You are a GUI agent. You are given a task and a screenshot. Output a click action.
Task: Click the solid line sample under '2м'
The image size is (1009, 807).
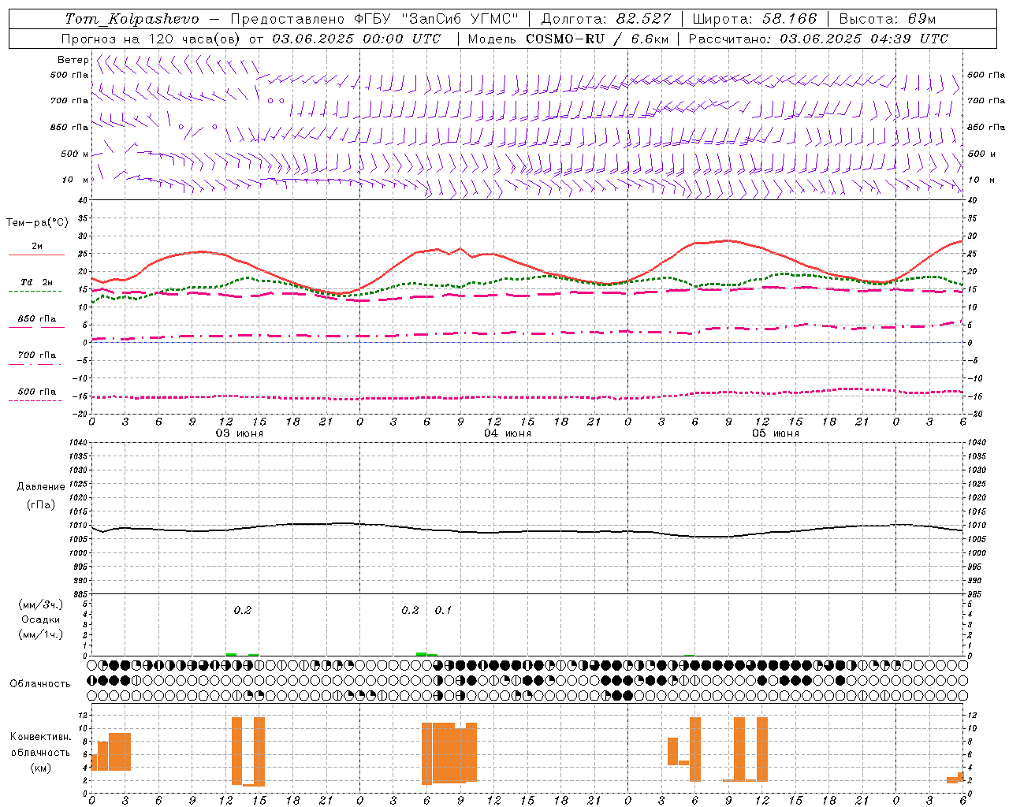click(36, 255)
